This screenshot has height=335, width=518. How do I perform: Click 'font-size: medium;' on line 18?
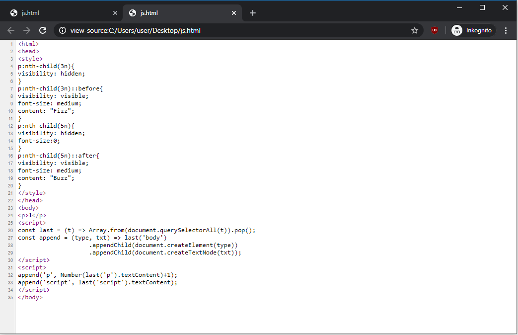50,170
